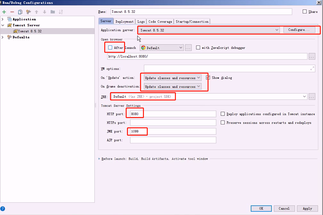Switch to the Logs tab
Screen dimensions: 323x215
(141, 21)
